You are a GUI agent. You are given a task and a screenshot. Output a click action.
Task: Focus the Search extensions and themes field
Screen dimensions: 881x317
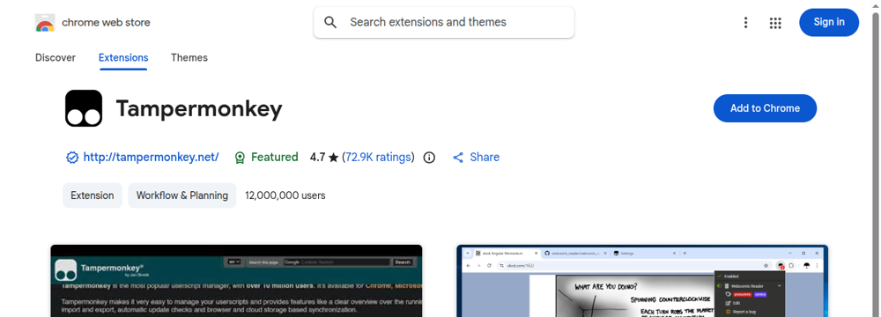[444, 23]
